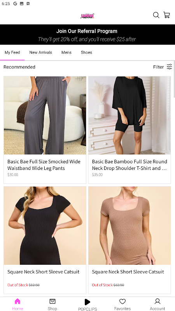175x311 pixels.
Task: View black Square Neck Catsuit photo
Action: [45, 225]
